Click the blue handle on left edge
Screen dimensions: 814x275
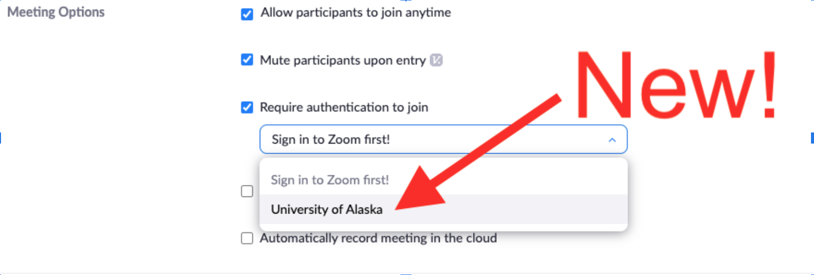[1, 137]
